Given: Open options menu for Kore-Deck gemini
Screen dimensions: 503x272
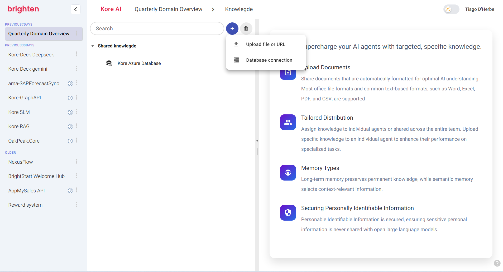Looking at the screenshot, I should coord(76,69).
